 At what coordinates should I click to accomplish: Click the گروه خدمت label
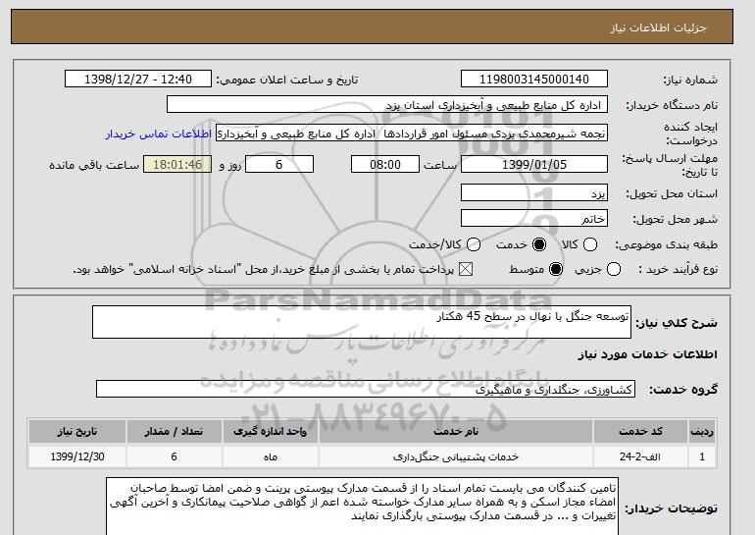(682, 390)
